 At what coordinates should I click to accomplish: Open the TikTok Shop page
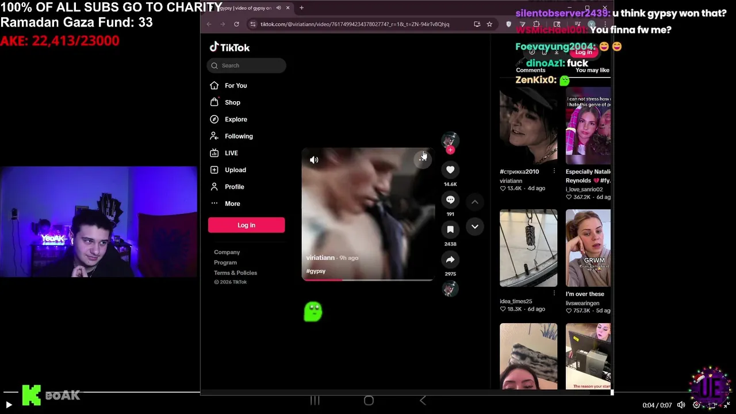coord(232,102)
